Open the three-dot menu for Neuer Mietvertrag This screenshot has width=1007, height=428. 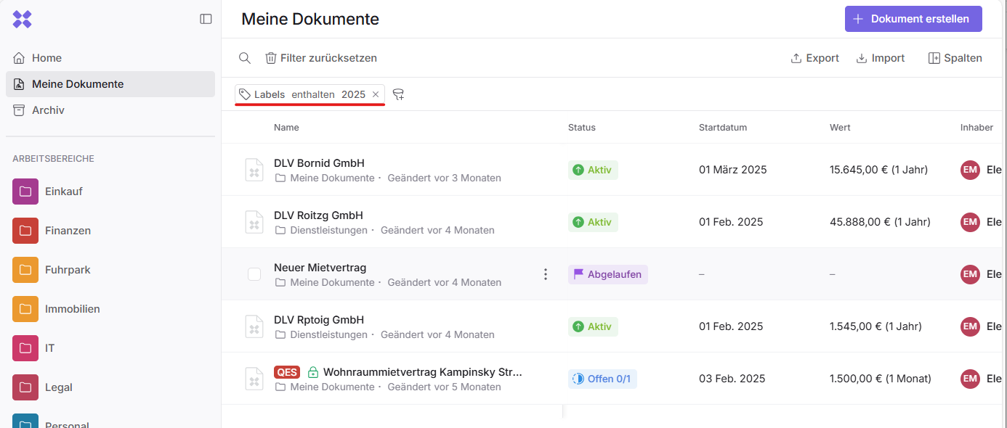546,274
